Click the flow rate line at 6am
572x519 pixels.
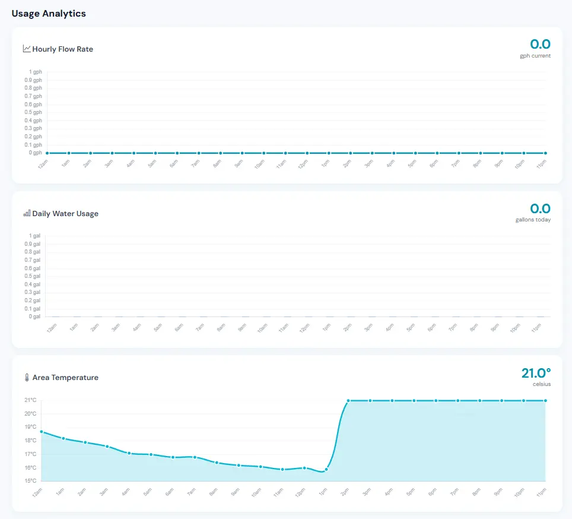click(x=176, y=152)
